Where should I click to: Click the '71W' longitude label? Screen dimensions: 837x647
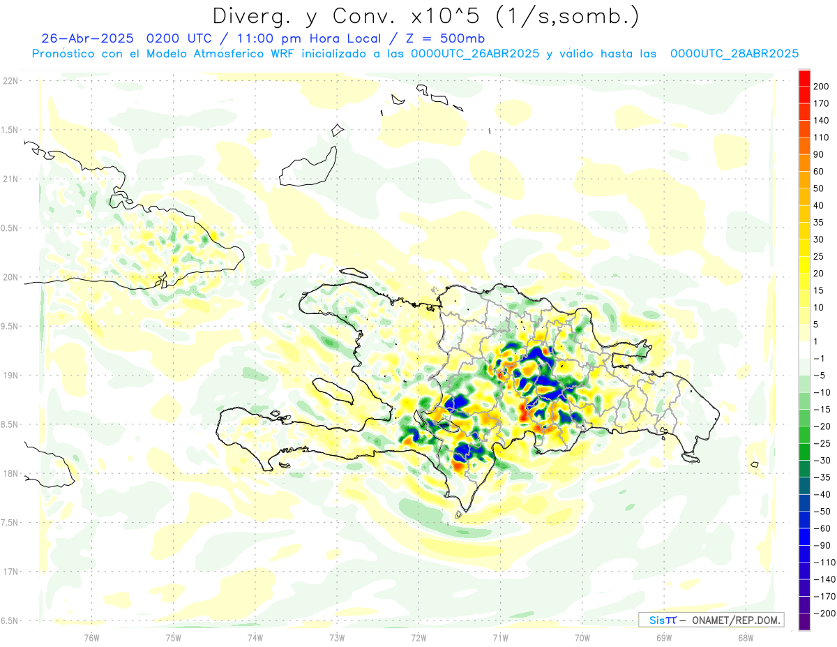click(500, 638)
